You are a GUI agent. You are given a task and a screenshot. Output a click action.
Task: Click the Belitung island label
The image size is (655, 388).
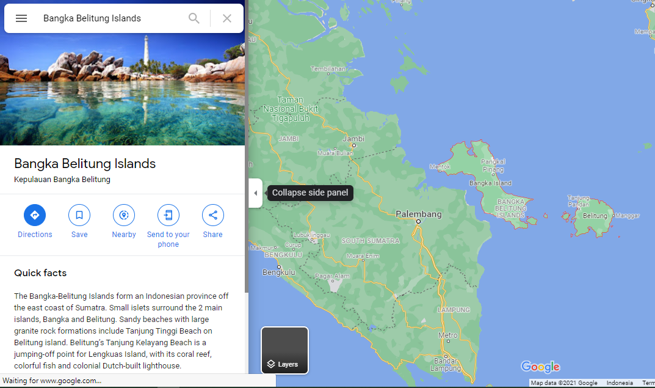click(x=595, y=216)
